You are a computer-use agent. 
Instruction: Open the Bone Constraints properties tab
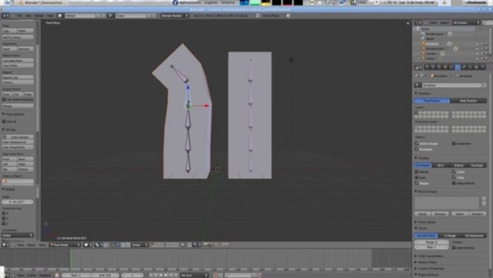click(471, 67)
